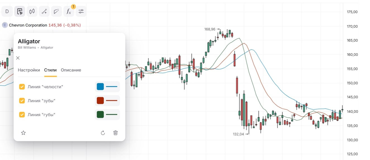The width and height of the screenshot is (370, 160).
Task: Switch to the Описание tab
Action: (71, 70)
